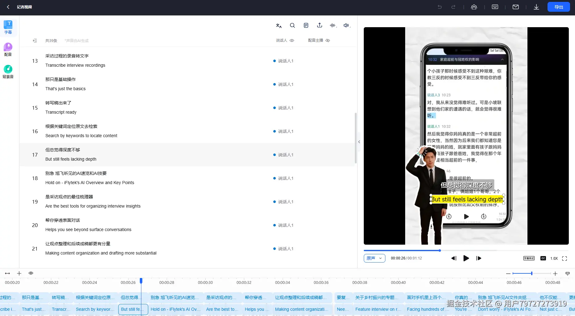Step back to the previous frame
Image resolution: width=575 pixels, height=316 pixels.
[454, 258]
